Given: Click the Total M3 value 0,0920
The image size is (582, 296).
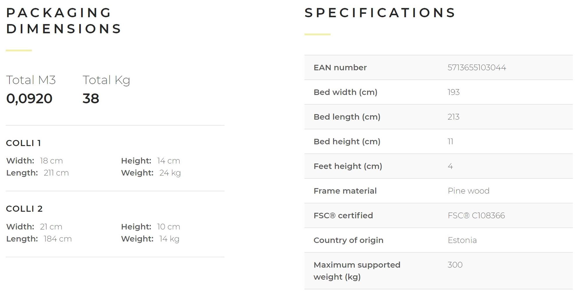Looking at the screenshot, I should 29,98.
